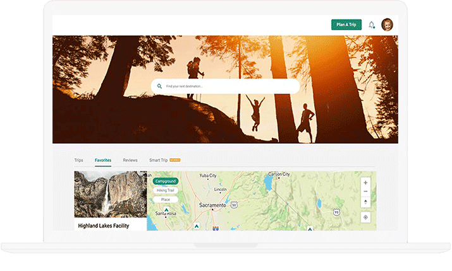The image size is (452, 271).
Task: Toggle the Place map filter
Action: tap(165, 199)
